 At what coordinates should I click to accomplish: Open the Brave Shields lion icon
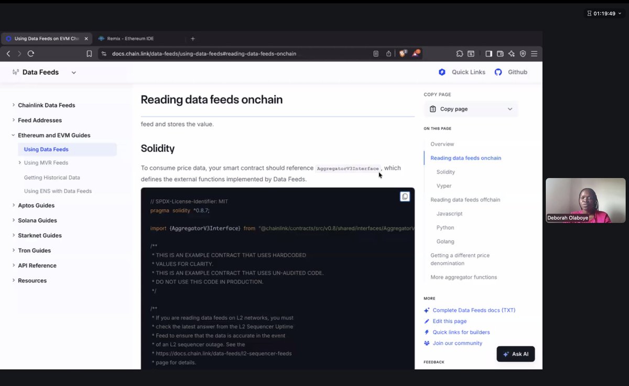click(403, 53)
